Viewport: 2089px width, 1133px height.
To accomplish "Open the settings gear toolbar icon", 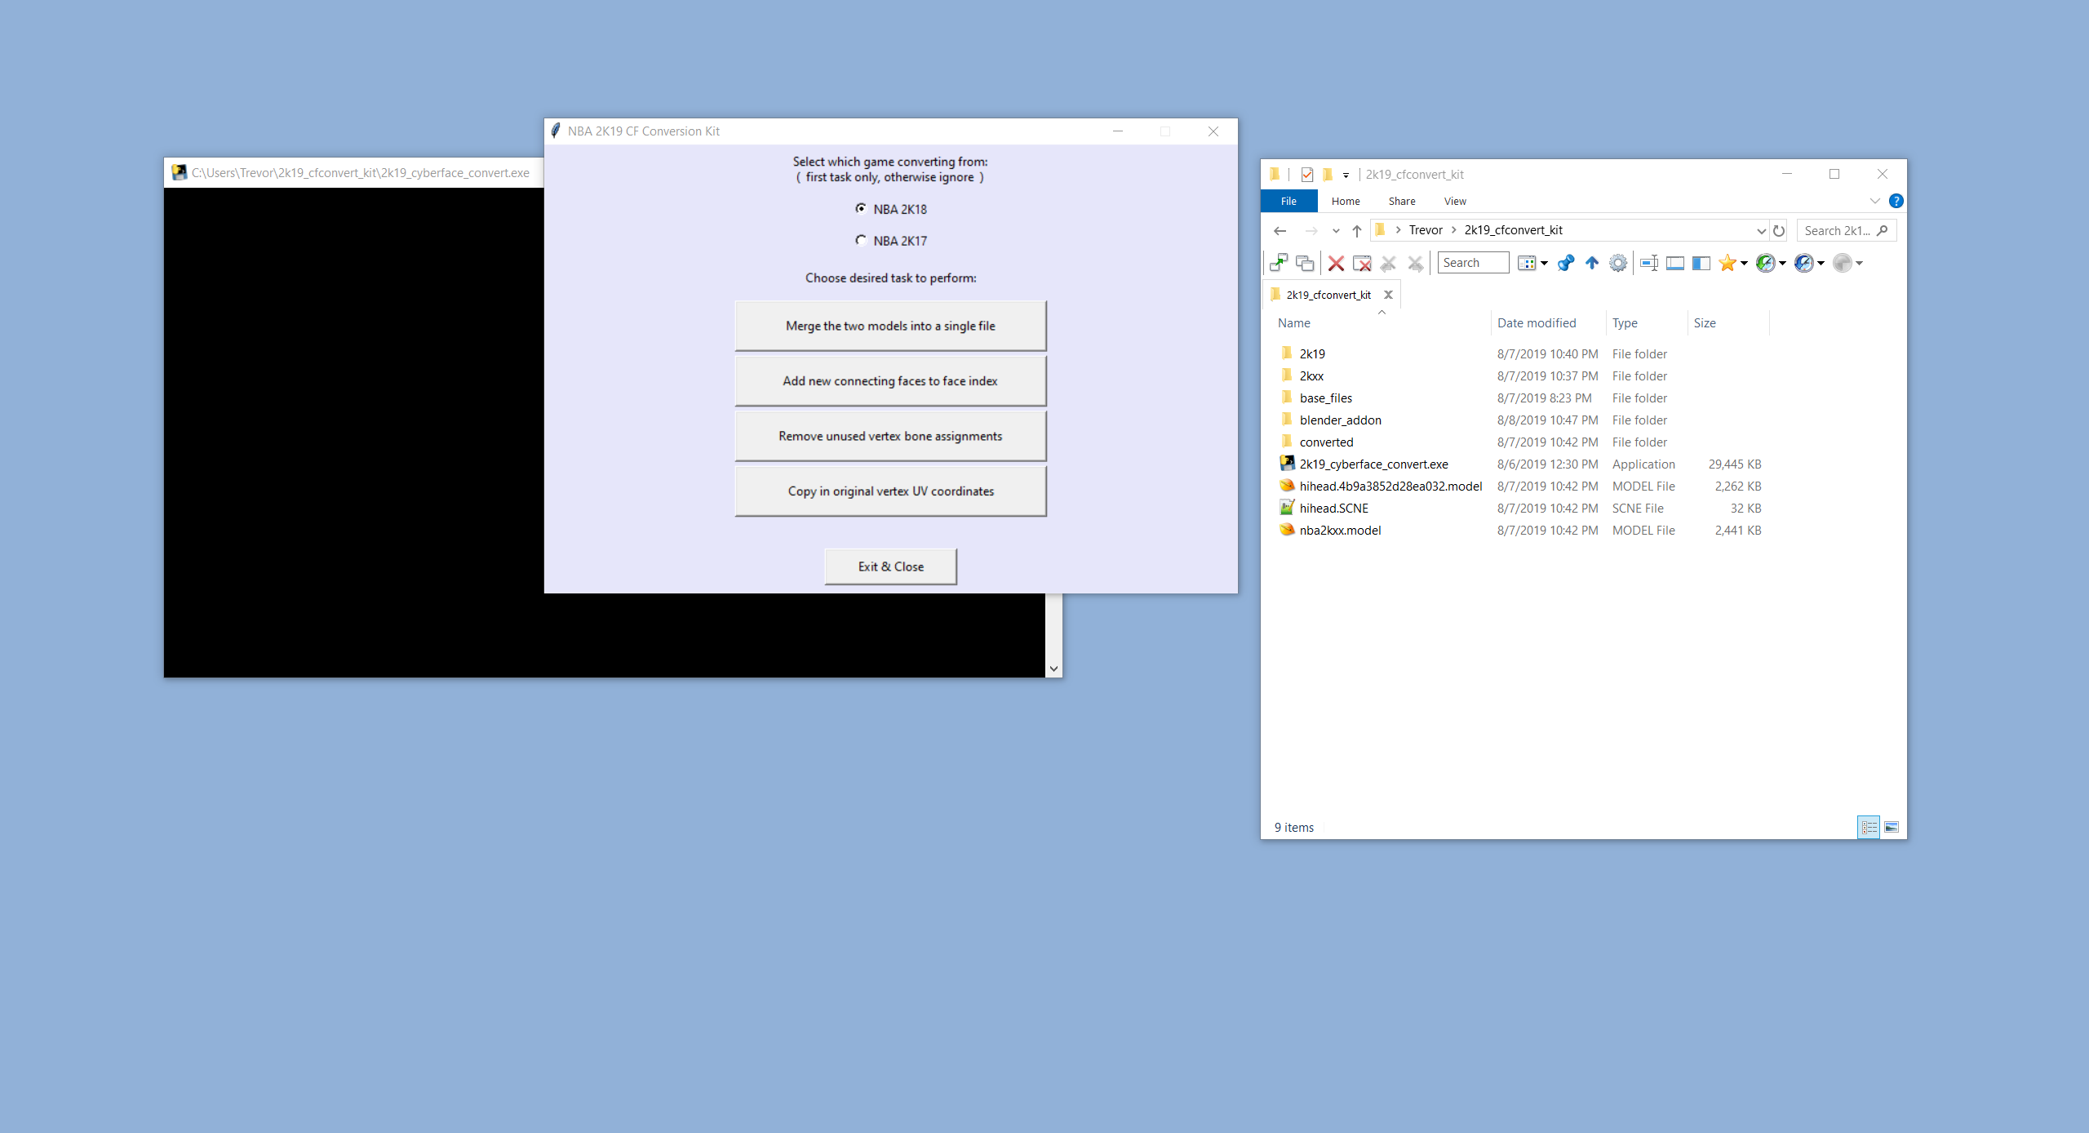I will (x=1617, y=263).
